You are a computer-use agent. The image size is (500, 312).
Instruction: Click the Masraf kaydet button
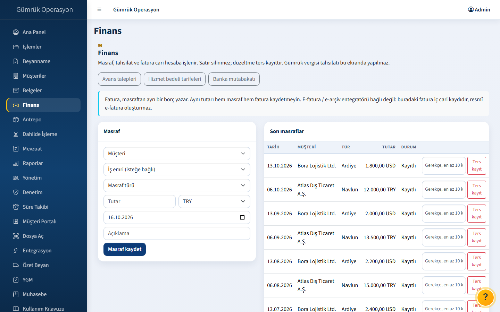pos(125,249)
